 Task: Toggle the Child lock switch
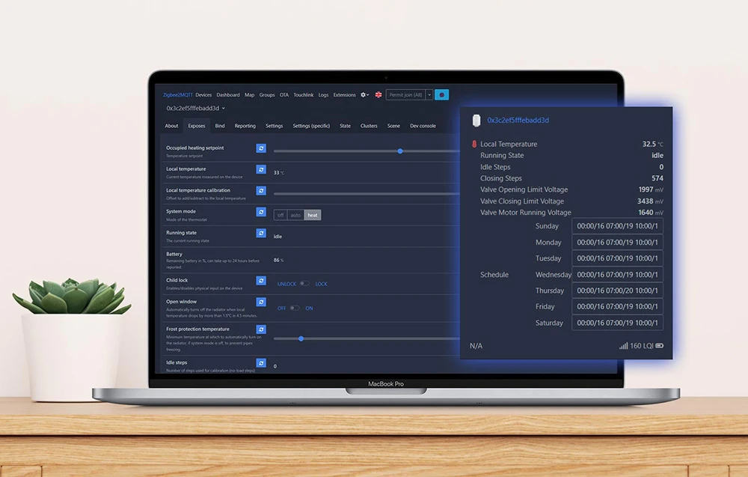point(304,284)
